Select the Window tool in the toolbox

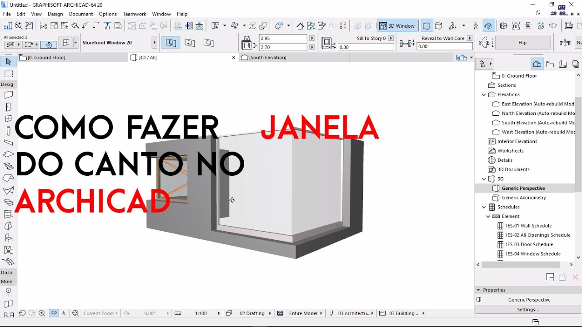(8, 119)
